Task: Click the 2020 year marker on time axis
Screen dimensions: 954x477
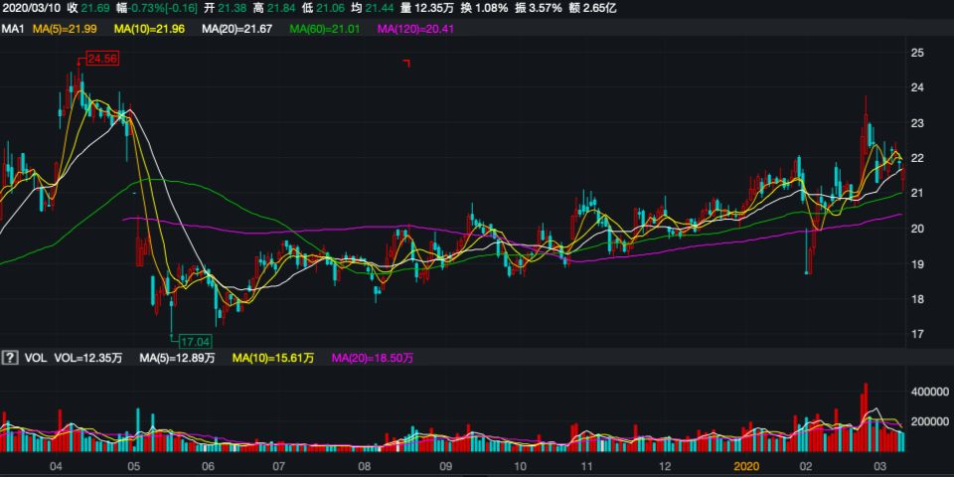Action: pos(746,465)
